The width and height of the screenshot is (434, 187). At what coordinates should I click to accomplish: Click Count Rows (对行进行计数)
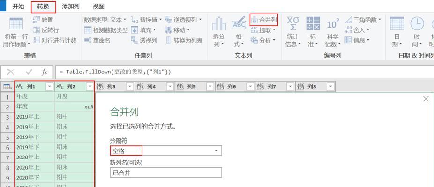54,40
